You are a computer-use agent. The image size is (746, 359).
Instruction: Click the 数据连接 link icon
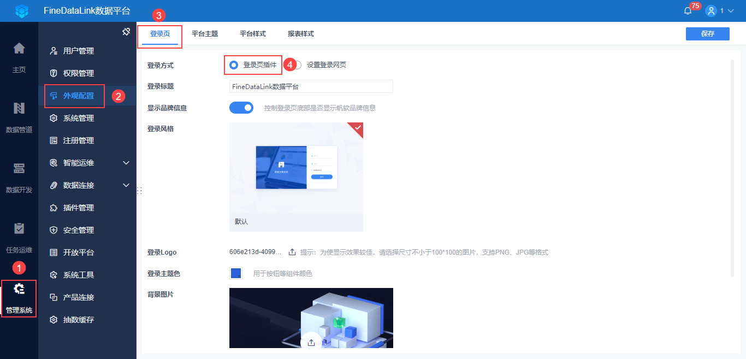54,185
